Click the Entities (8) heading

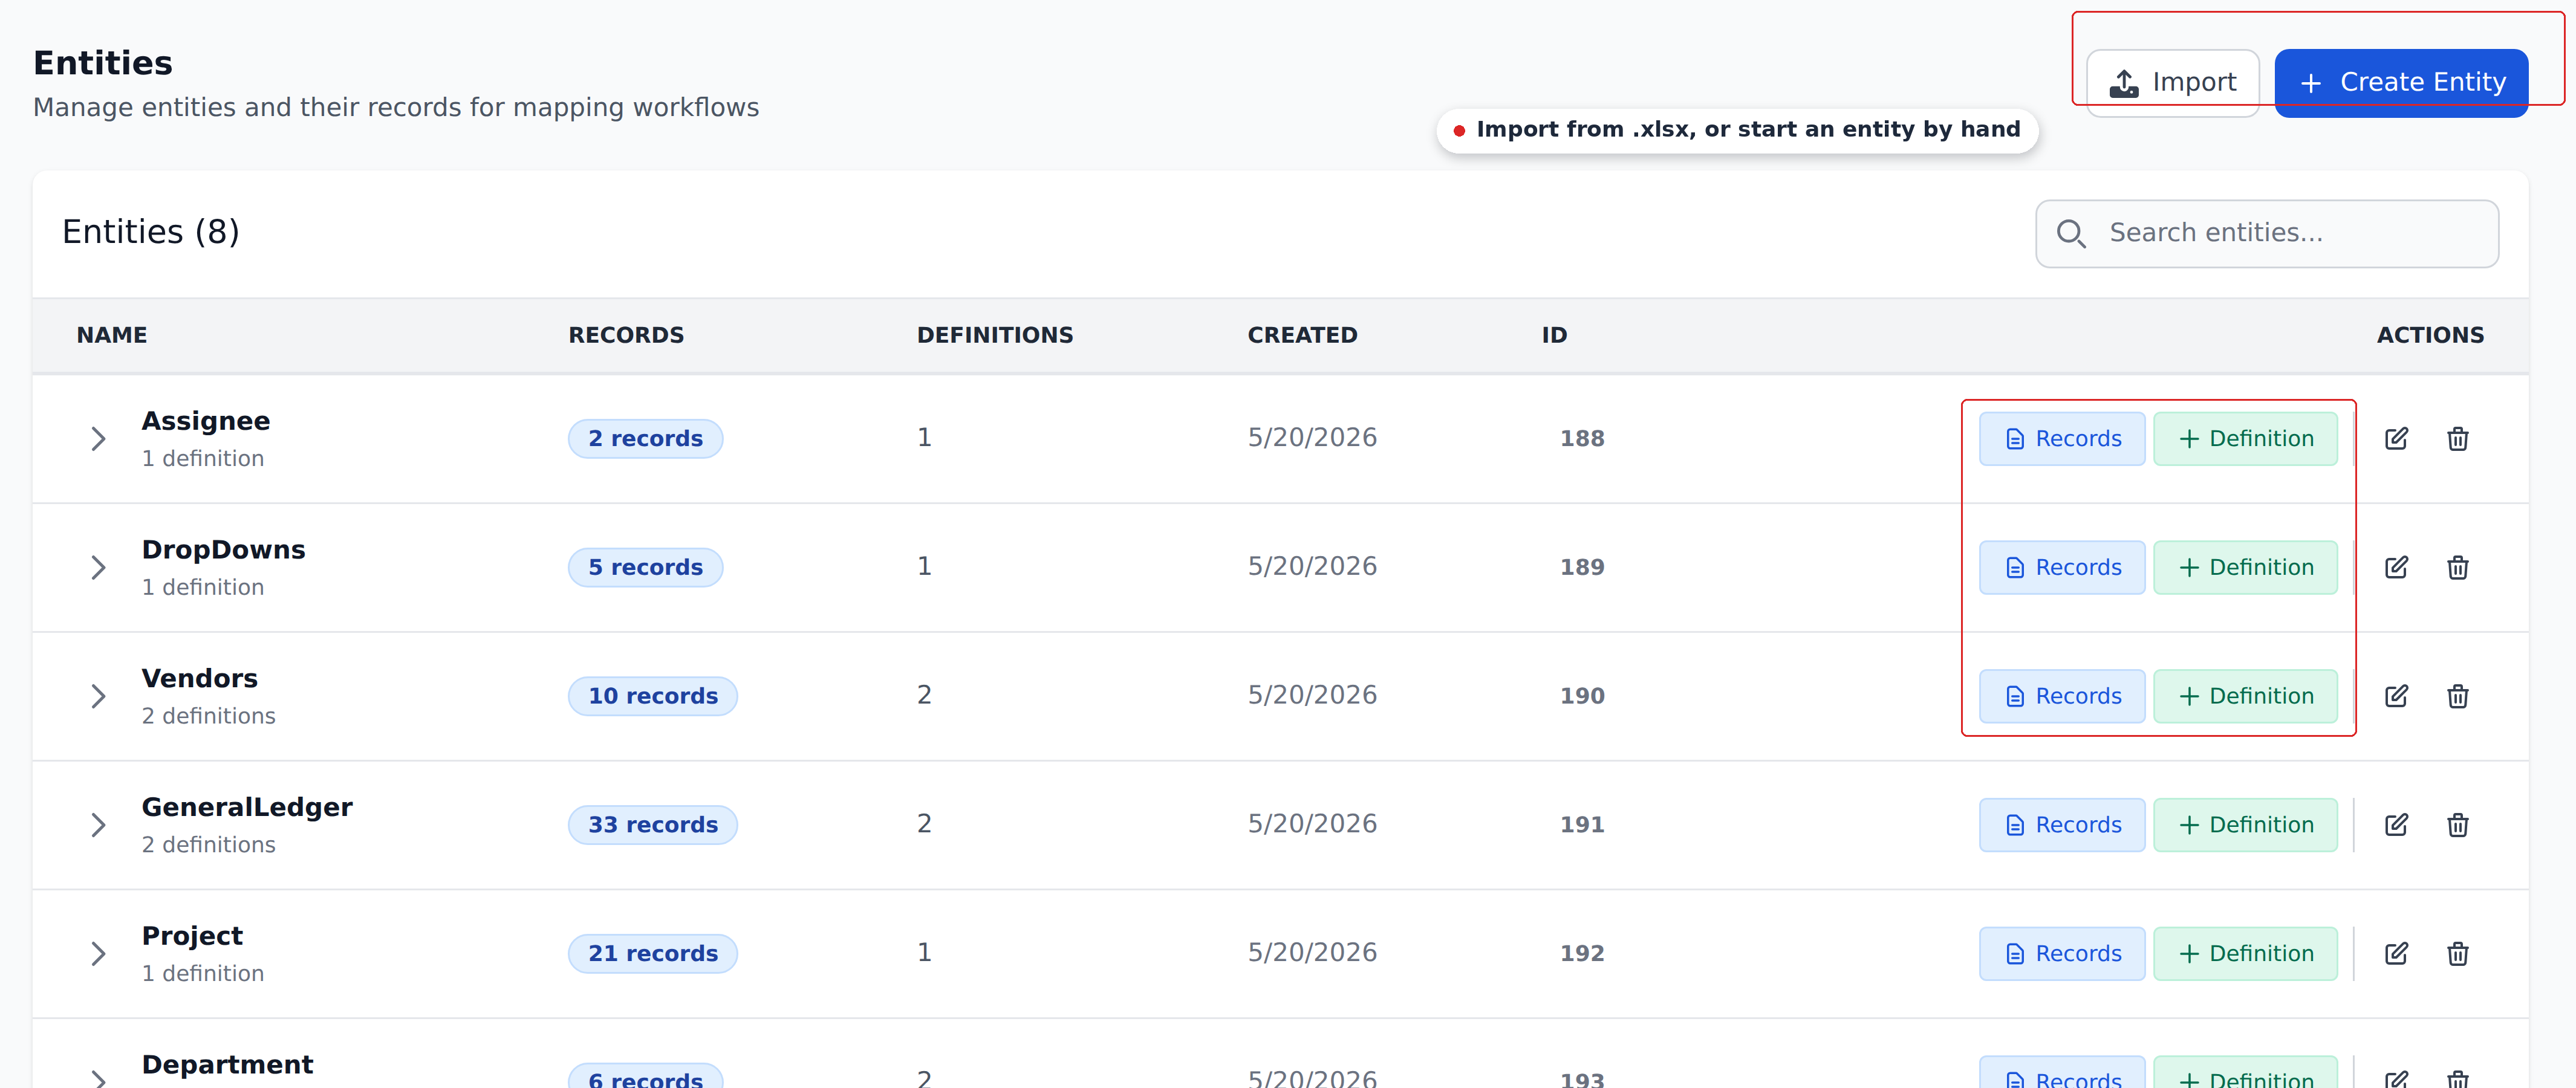click(151, 232)
